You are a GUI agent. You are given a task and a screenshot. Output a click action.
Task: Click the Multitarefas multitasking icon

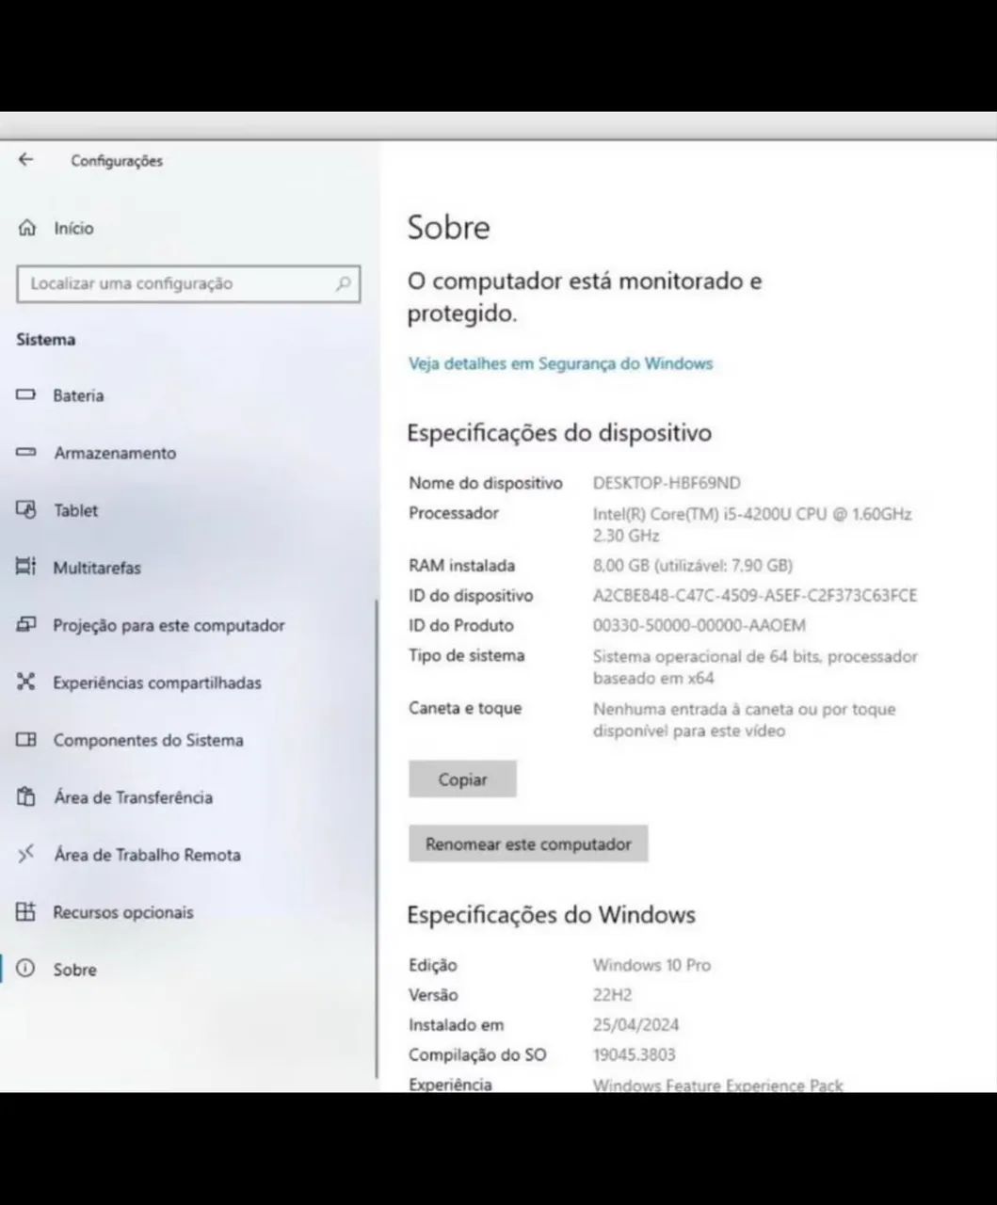pyautogui.click(x=25, y=568)
